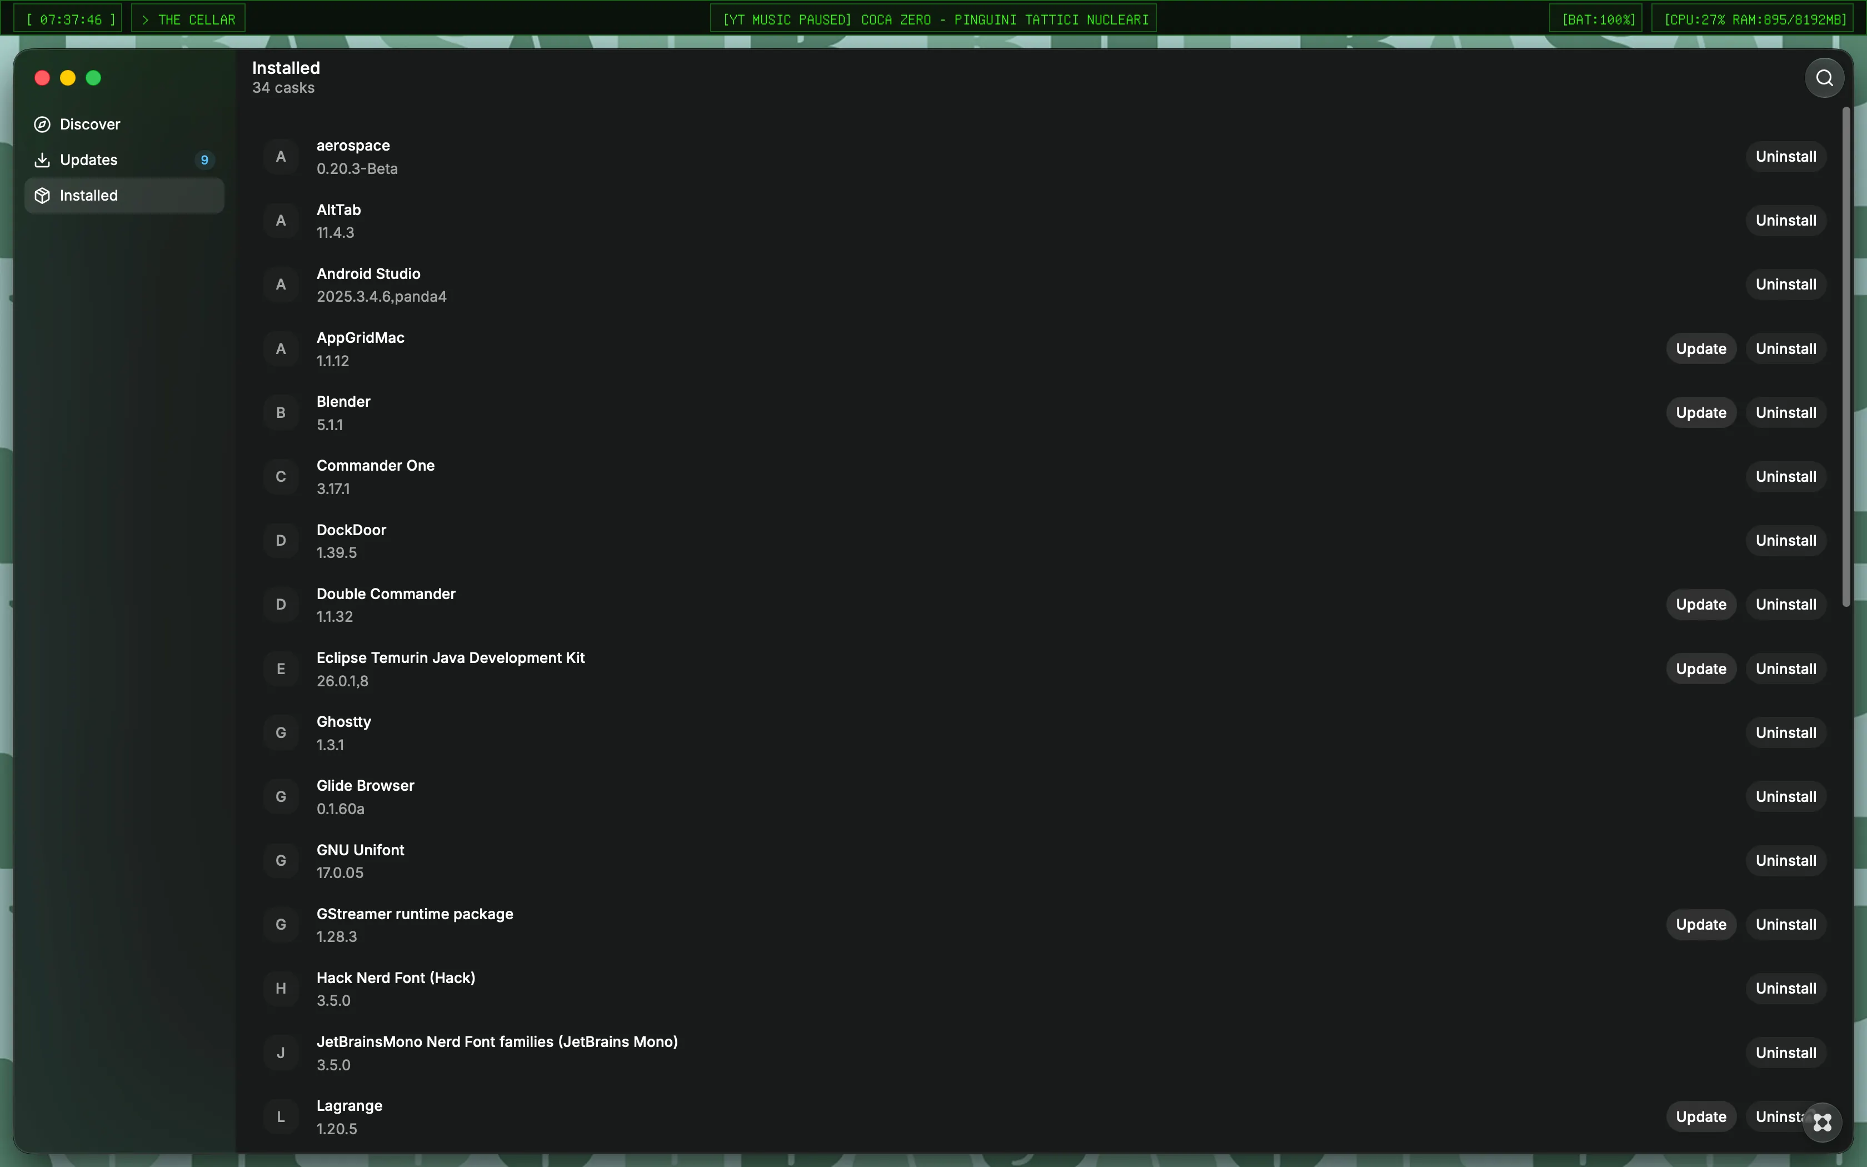
Task: Select the Installed sidebar item
Action: point(124,195)
